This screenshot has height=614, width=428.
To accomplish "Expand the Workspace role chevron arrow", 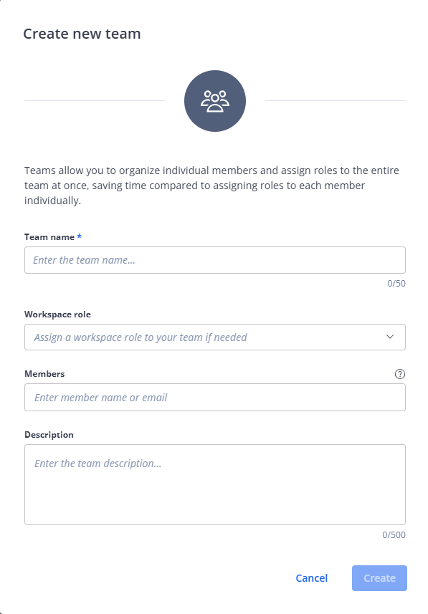I will point(390,337).
